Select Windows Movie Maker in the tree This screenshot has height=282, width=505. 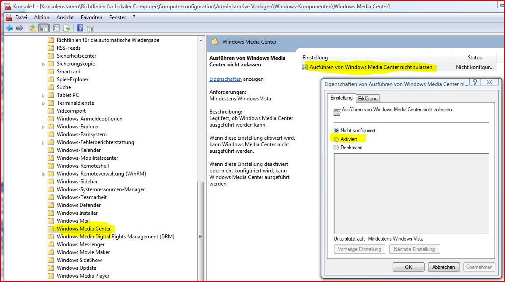point(83,252)
